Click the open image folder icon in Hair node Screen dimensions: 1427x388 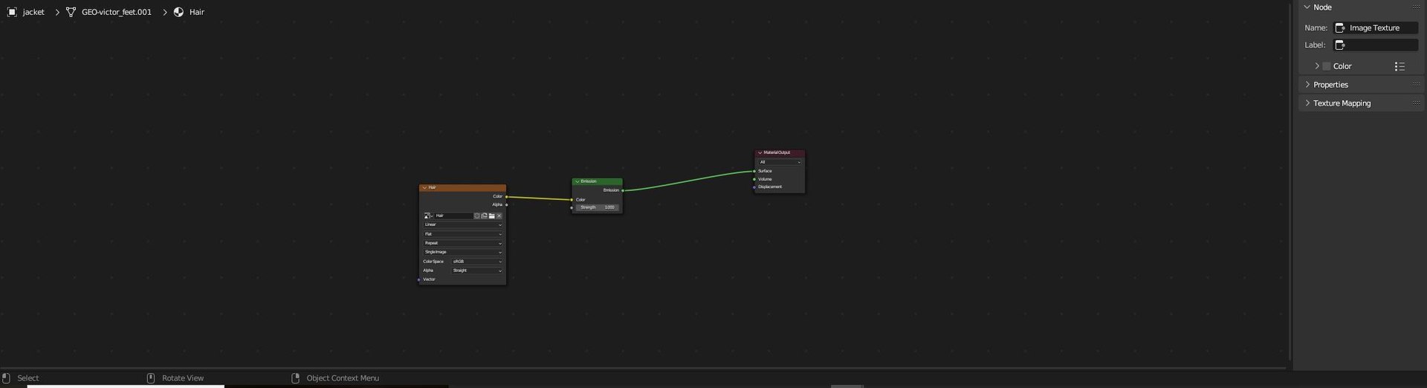point(491,216)
